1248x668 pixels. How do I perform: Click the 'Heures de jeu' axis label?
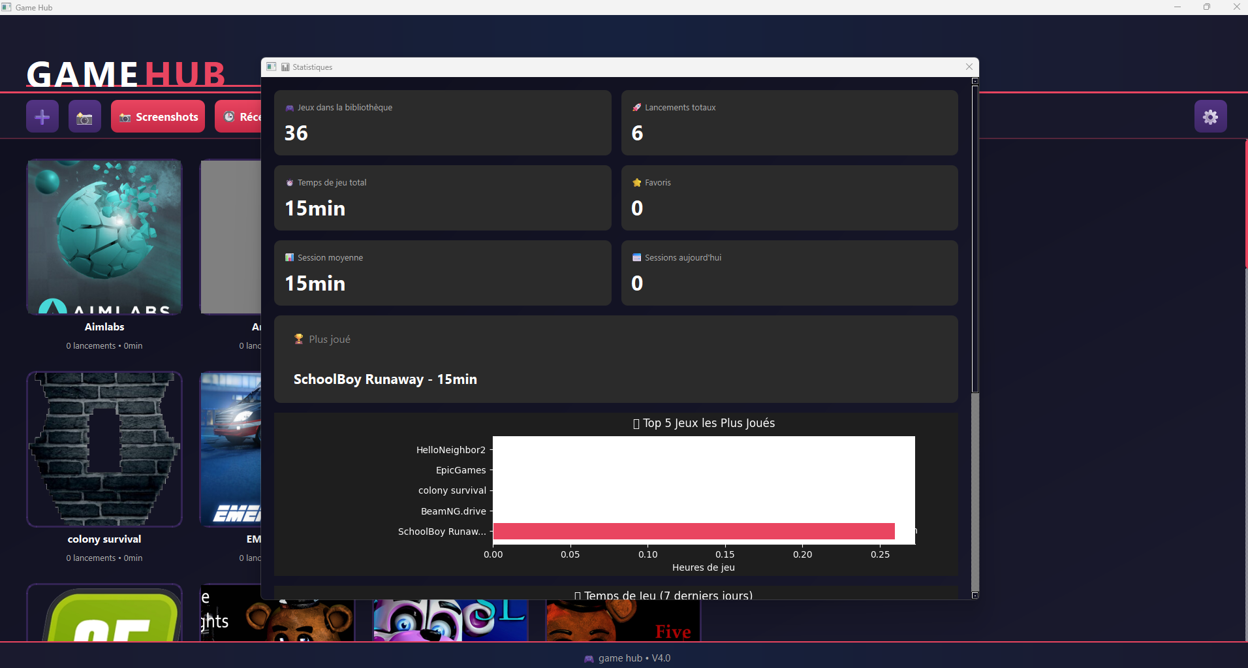point(704,567)
